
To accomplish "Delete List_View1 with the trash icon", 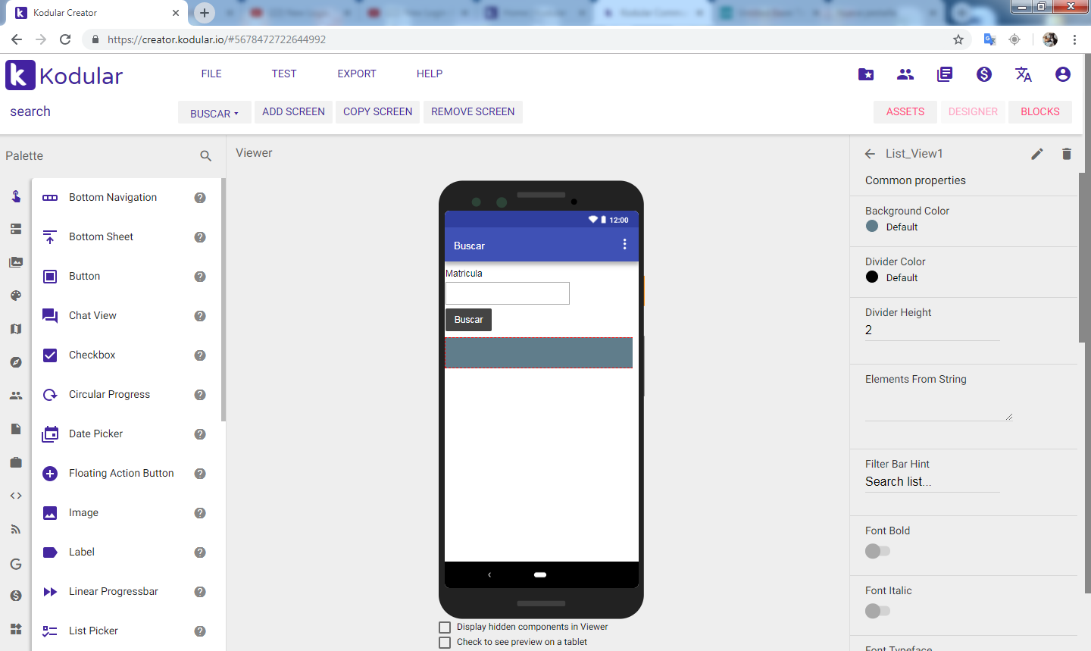I will 1067,154.
